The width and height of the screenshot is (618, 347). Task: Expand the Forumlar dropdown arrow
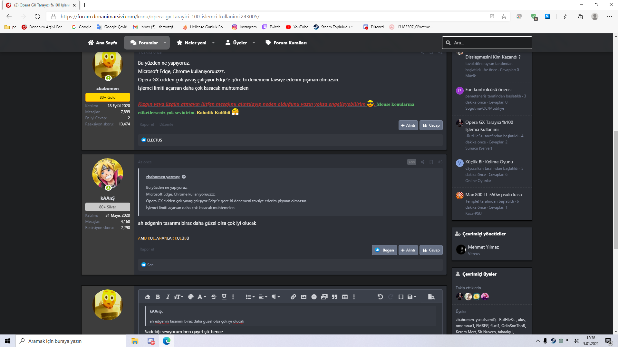tap(165, 43)
